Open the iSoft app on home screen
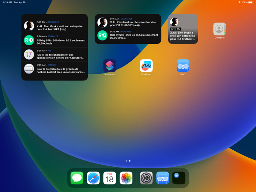Viewport: 256px width, 192px height. click(x=183, y=65)
